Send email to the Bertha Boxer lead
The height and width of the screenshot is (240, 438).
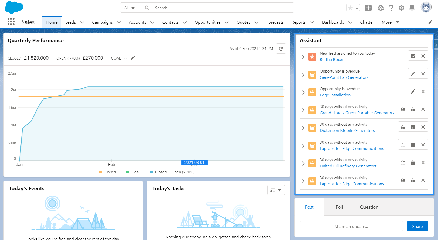(x=413, y=56)
